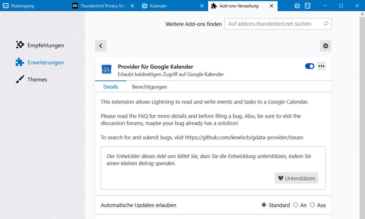Disable the Provider für Google Kalender toggle
This screenshot has width=365, height=219.
[x=310, y=66]
